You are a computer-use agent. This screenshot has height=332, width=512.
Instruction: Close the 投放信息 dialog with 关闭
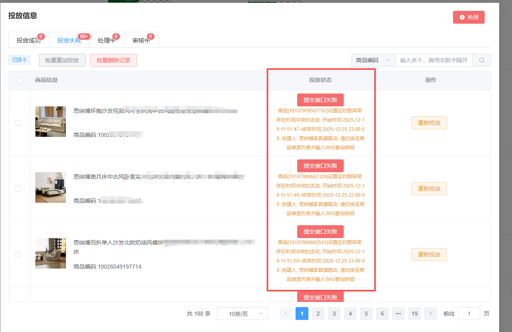click(x=469, y=17)
